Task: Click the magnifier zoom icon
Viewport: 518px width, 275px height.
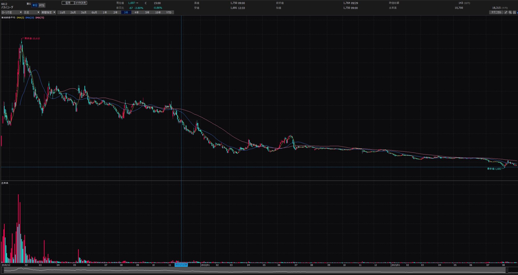Action: (x=510, y=12)
